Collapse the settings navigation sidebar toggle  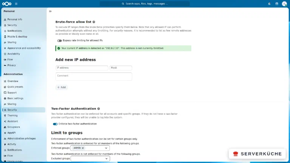50,11
